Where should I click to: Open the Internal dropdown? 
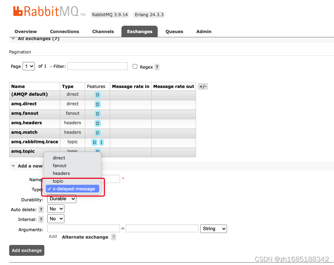(56, 219)
